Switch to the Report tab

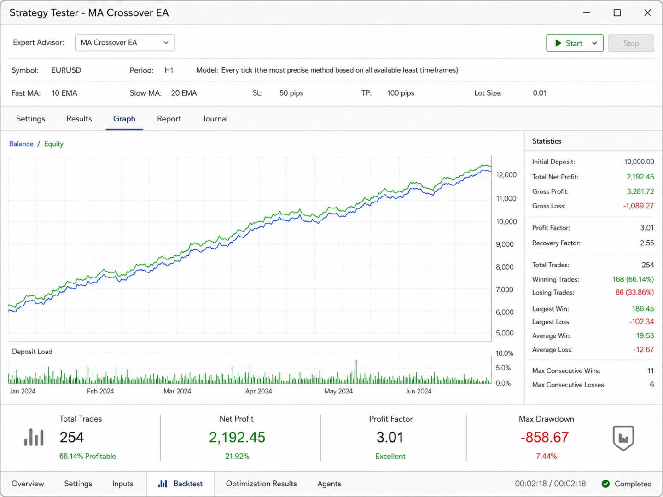pyautogui.click(x=169, y=119)
